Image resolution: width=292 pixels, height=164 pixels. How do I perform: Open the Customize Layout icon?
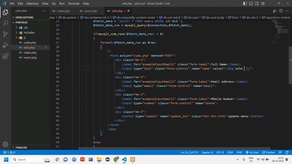point(263,4)
